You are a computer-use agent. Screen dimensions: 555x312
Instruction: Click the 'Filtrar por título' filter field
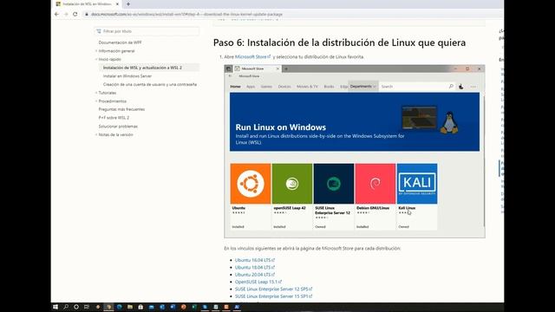[x=147, y=31]
